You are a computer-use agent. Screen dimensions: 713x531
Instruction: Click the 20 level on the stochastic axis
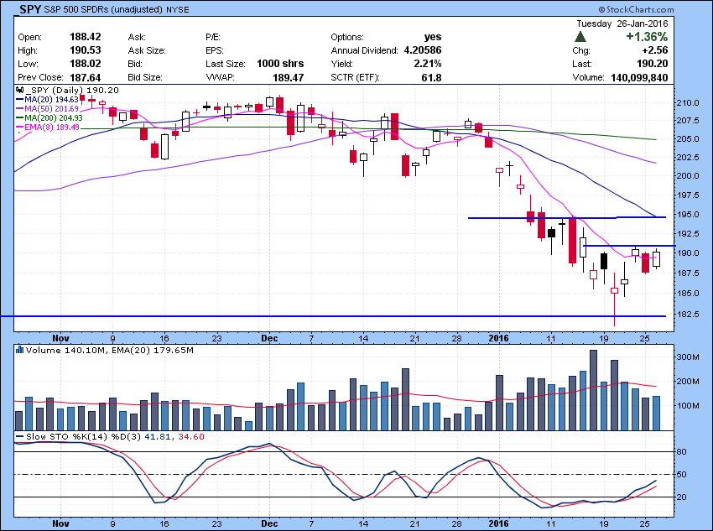point(681,497)
